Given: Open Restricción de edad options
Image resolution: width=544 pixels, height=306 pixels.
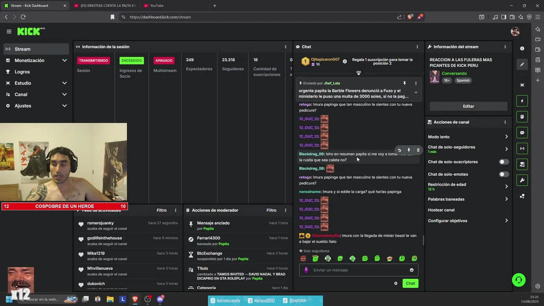Looking at the screenshot, I should [468, 187].
